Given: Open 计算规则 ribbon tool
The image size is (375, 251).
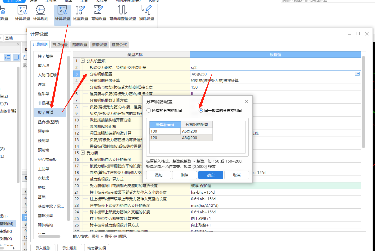Looking at the screenshot, I should (41, 14).
